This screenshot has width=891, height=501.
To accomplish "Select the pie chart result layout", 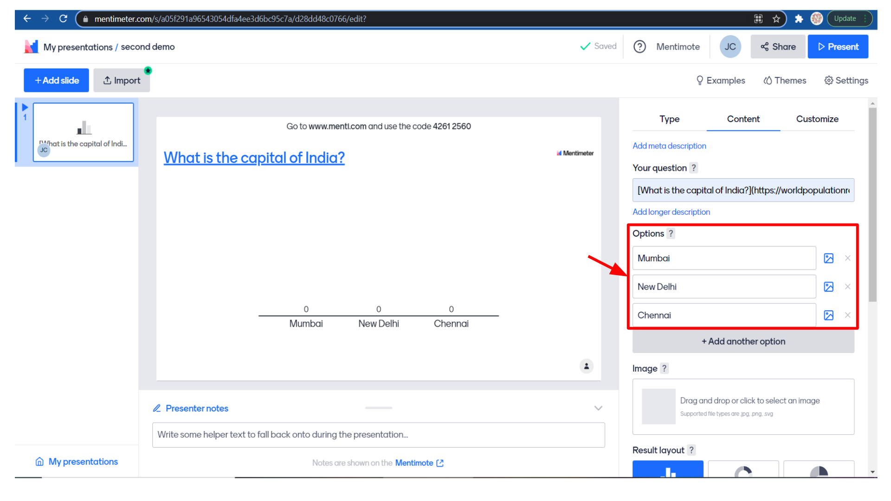I will (x=819, y=469).
